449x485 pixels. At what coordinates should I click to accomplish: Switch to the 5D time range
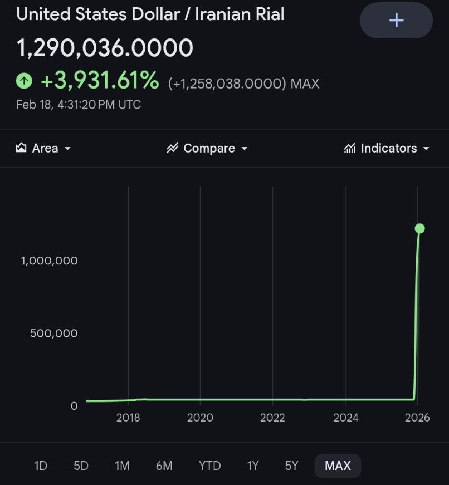click(x=81, y=466)
